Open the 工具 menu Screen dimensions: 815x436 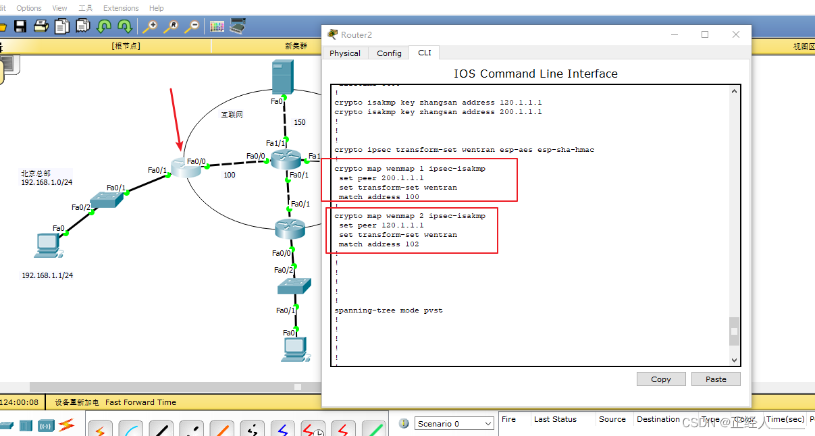pyautogui.click(x=86, y=8)
